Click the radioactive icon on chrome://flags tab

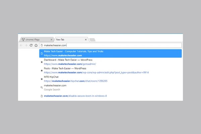[x=23, y=40]
